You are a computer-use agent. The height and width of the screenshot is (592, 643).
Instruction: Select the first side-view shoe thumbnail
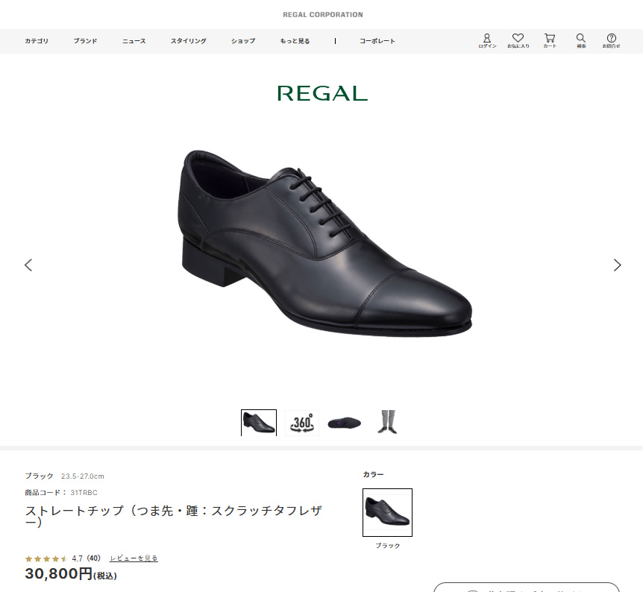coord(259,423)
